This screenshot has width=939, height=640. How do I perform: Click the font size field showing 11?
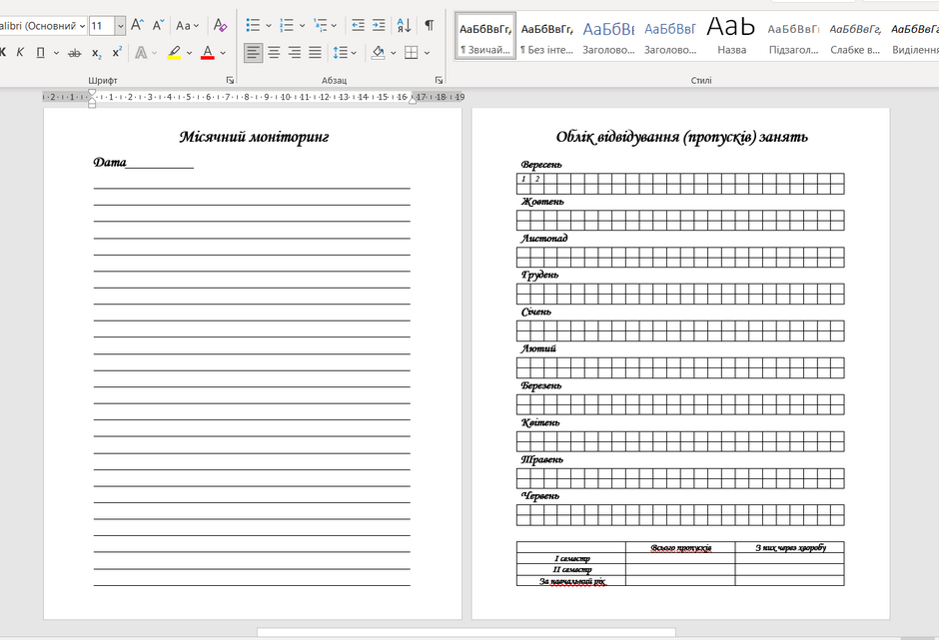(102, 26)
